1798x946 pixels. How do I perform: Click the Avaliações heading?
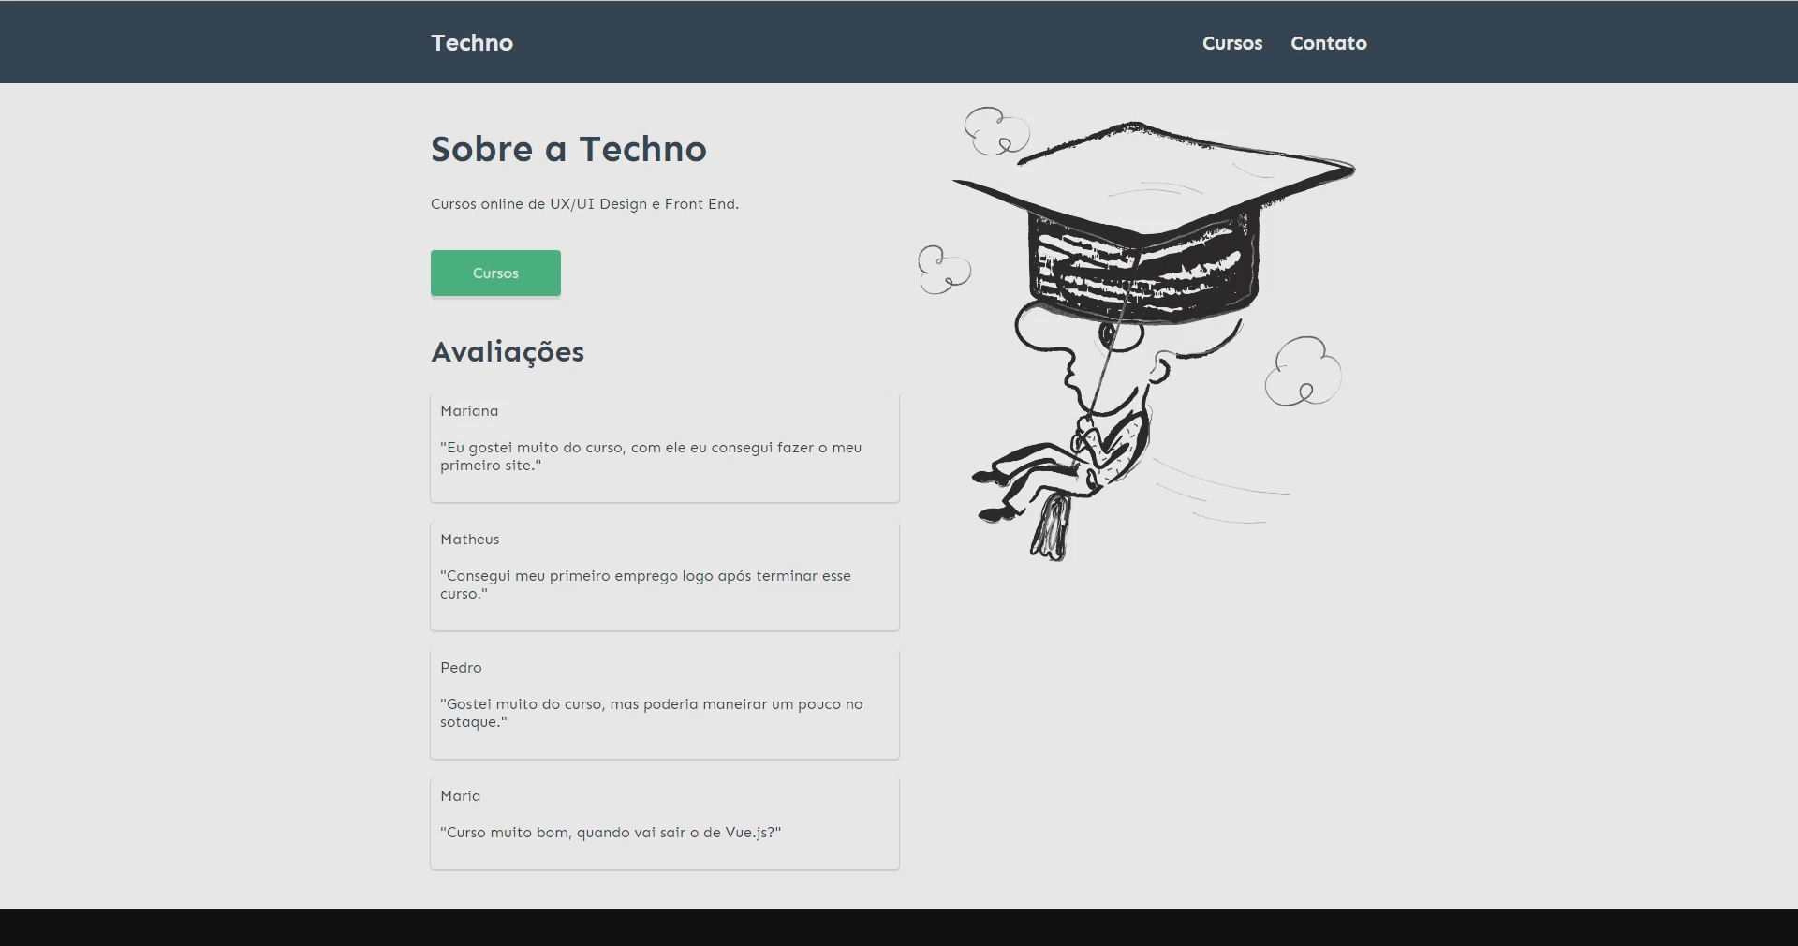(508, 352)
